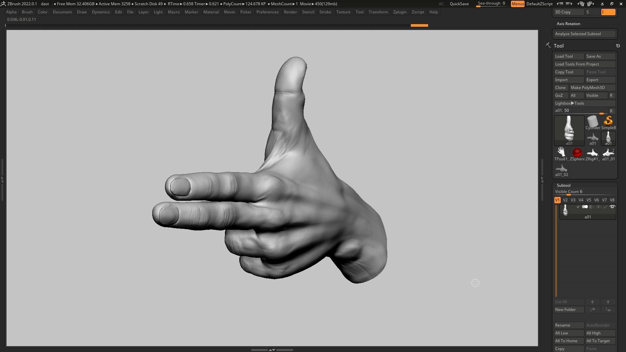Click the orange timeline marker above canvas

tap(419, 25)
